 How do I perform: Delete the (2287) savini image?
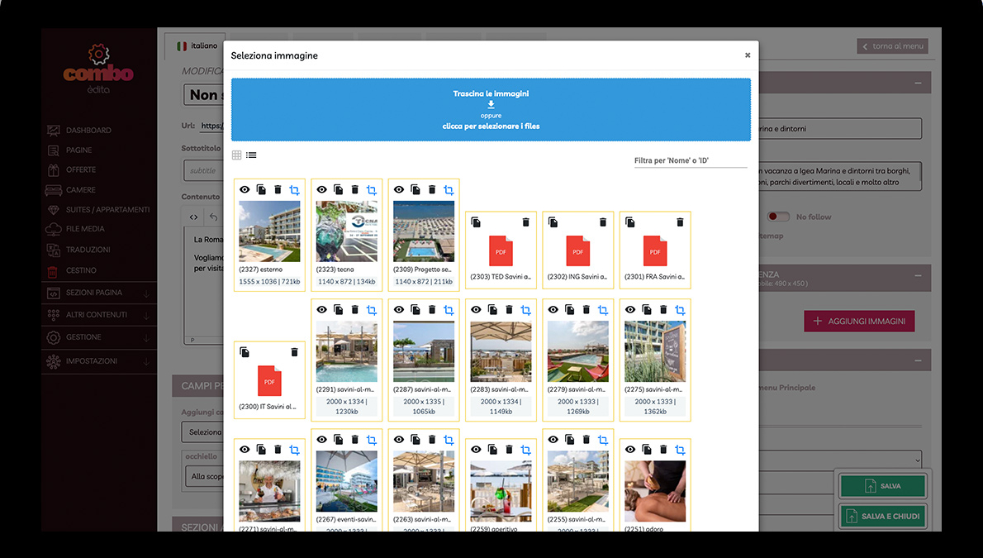432,309
